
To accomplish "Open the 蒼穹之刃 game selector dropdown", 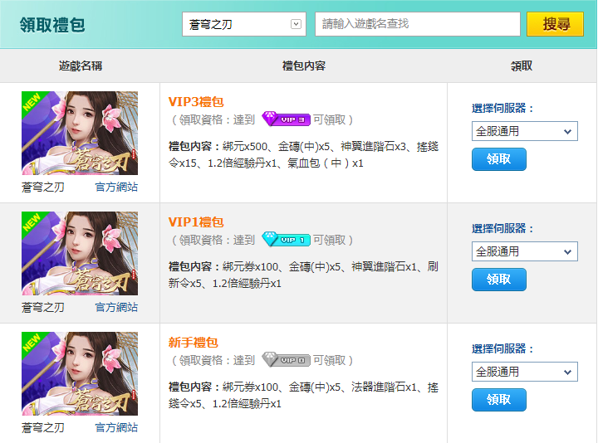I will click(244, 24).
